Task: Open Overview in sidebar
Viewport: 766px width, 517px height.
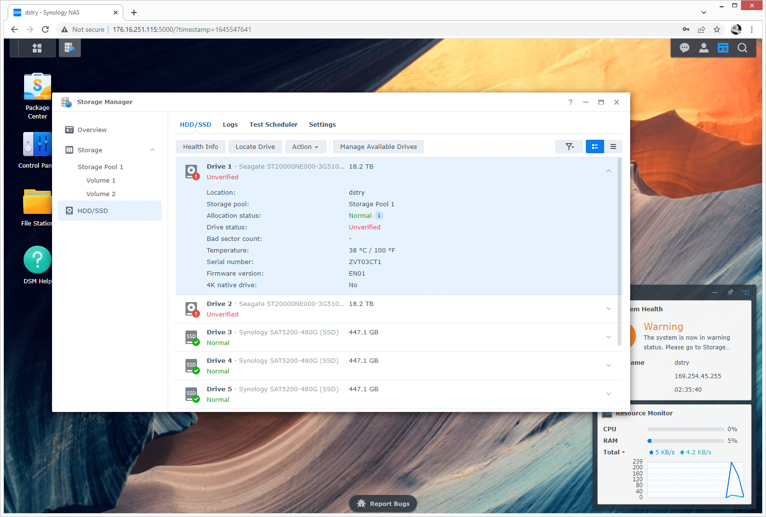Action: click(110, 130)
